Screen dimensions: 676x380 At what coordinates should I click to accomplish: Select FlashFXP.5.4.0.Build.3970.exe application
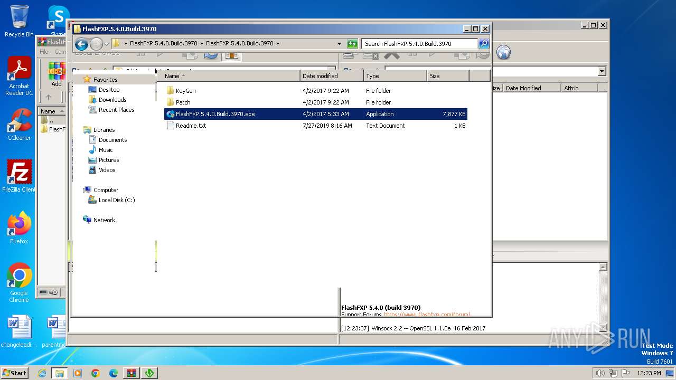(x=315, y=114)
